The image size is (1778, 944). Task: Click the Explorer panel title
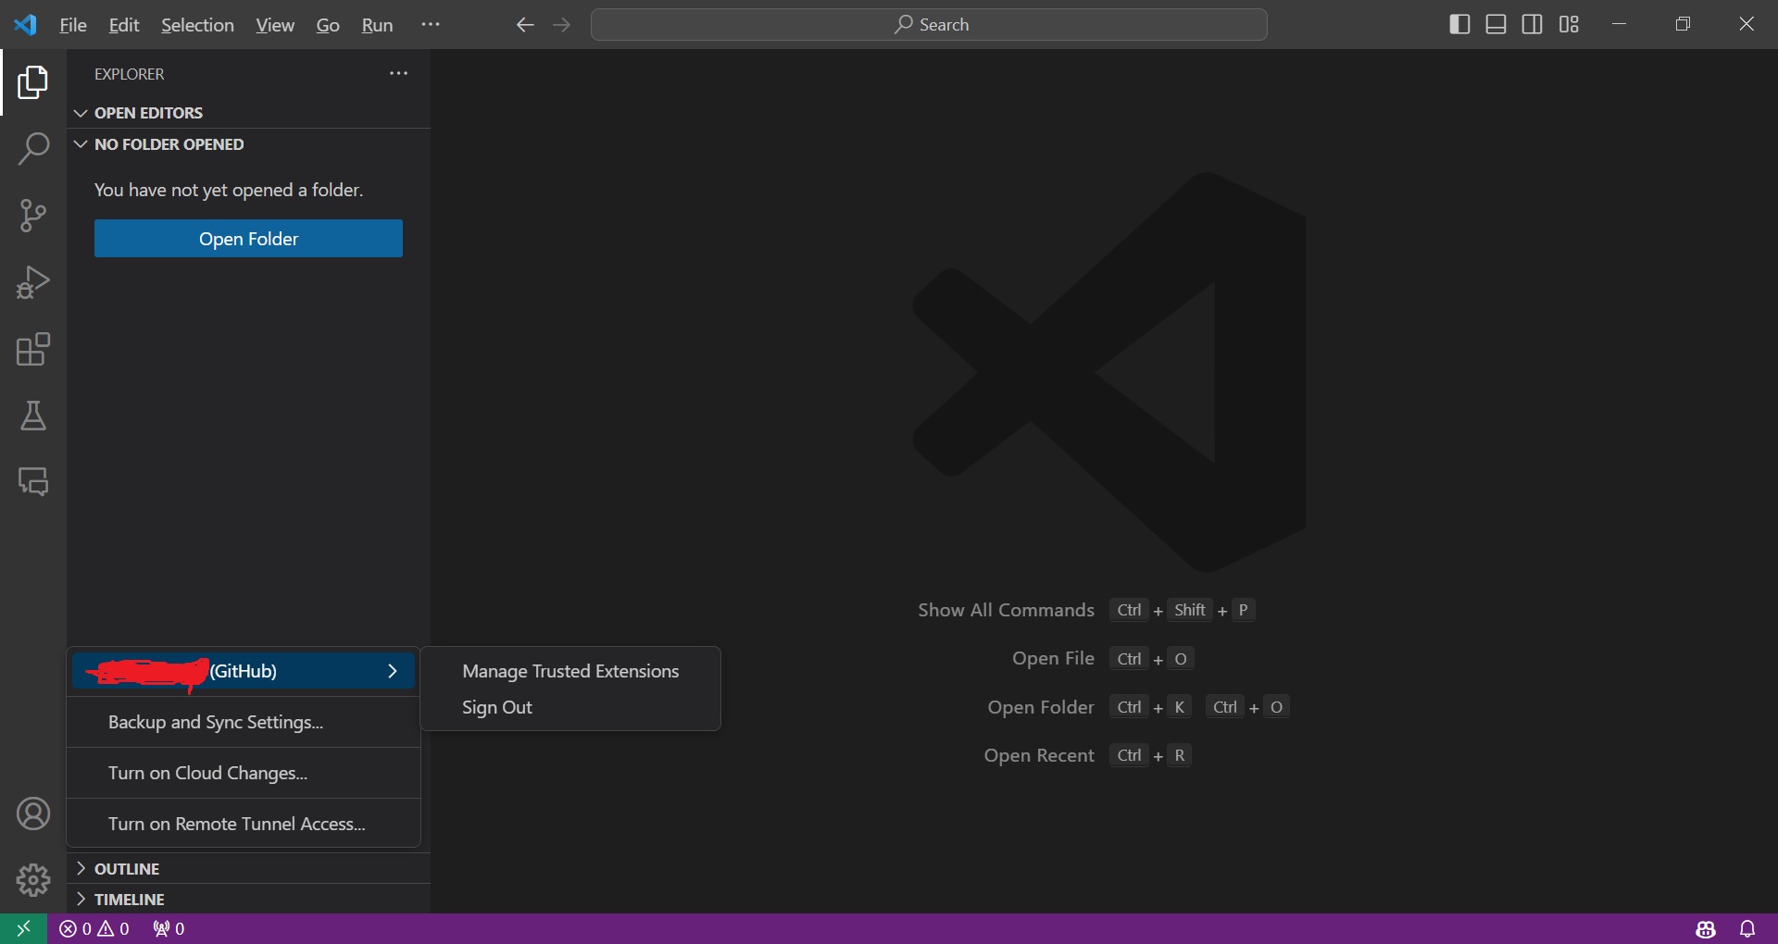tap(130, 74)
